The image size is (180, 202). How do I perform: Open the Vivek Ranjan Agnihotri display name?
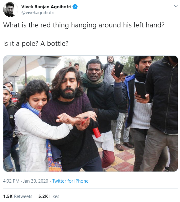point(46,7)
